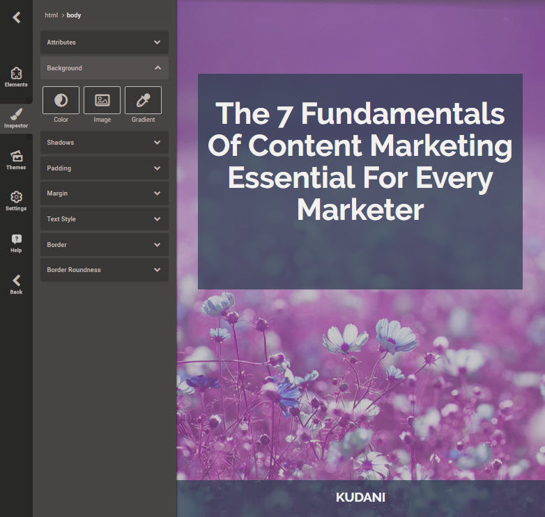This screenshot has width=545, height=517.
Task: Choose the Image background option
Action: pos(102,100)
